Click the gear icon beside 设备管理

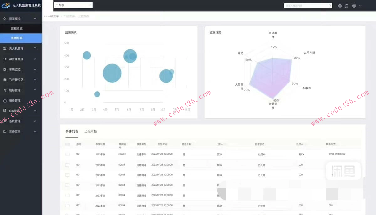coord(5,101)
